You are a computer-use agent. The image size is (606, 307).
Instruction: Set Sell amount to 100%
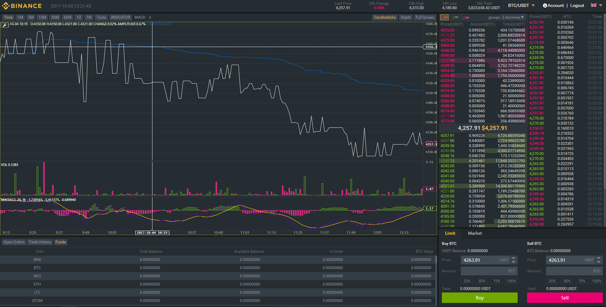(597, 281)
